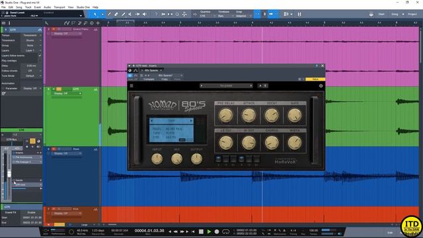Click the Record button in transport
This screenshot has height=238, width=423.
(x=217, y=231)
